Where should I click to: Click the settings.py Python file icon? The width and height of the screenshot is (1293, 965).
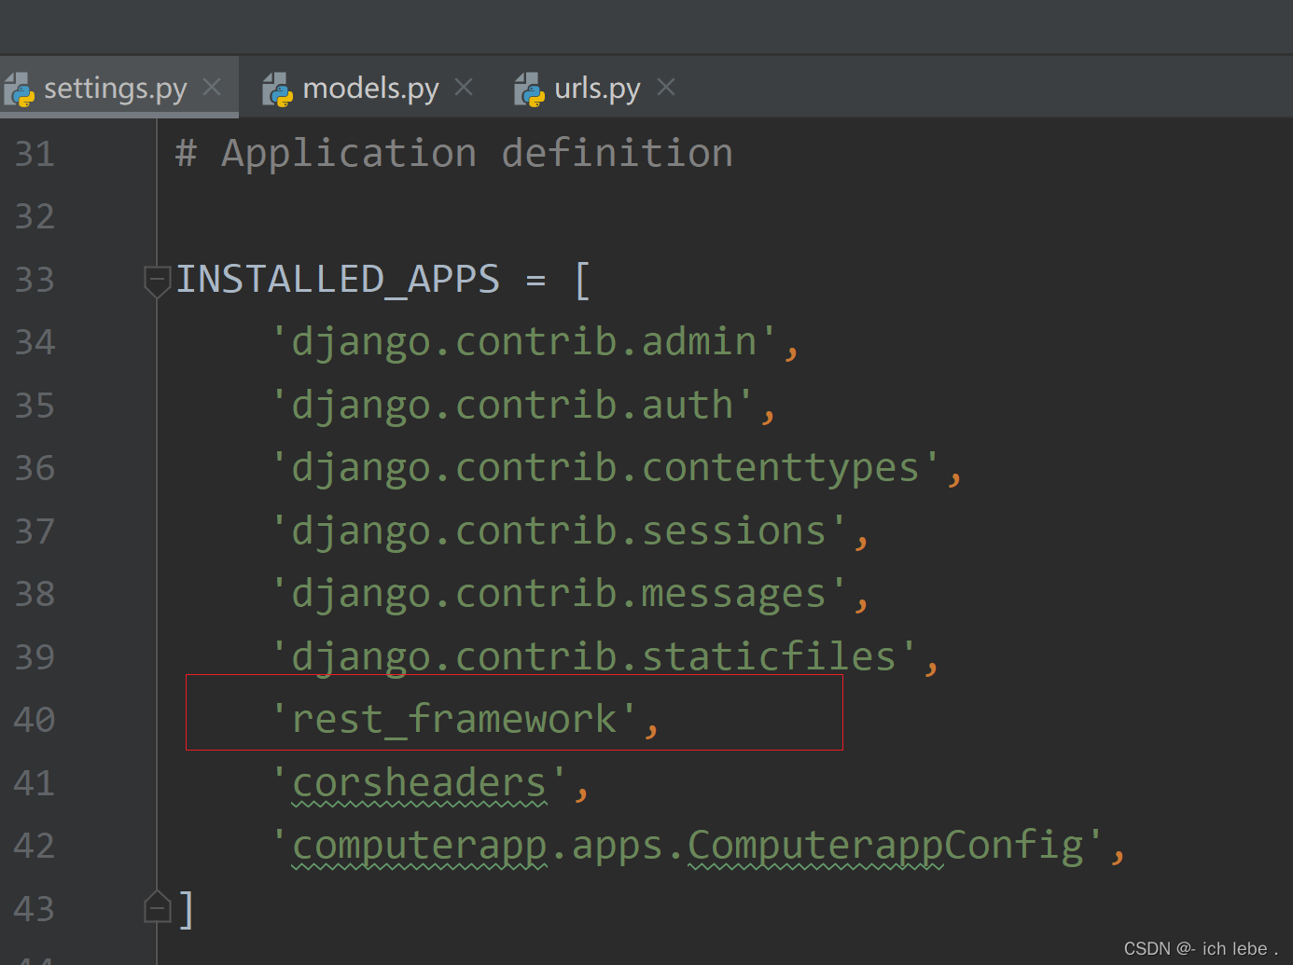click(20, 90)
